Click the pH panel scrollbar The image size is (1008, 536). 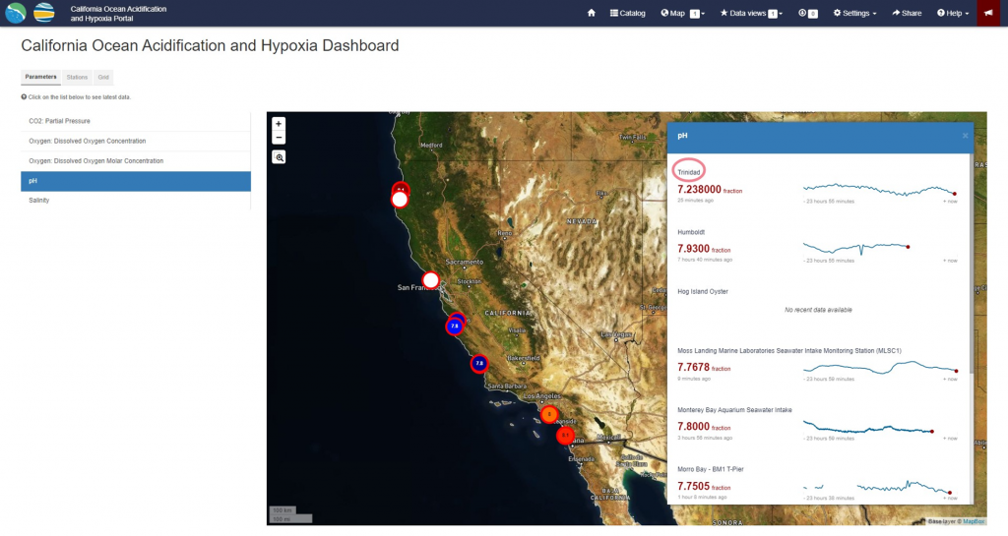click(x=972, y=264)
